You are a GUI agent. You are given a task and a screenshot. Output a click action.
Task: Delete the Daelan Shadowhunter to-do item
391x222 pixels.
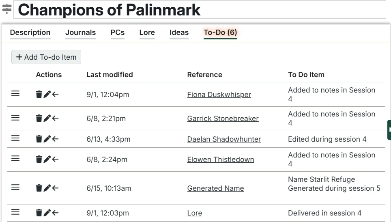tap(39, 139)
